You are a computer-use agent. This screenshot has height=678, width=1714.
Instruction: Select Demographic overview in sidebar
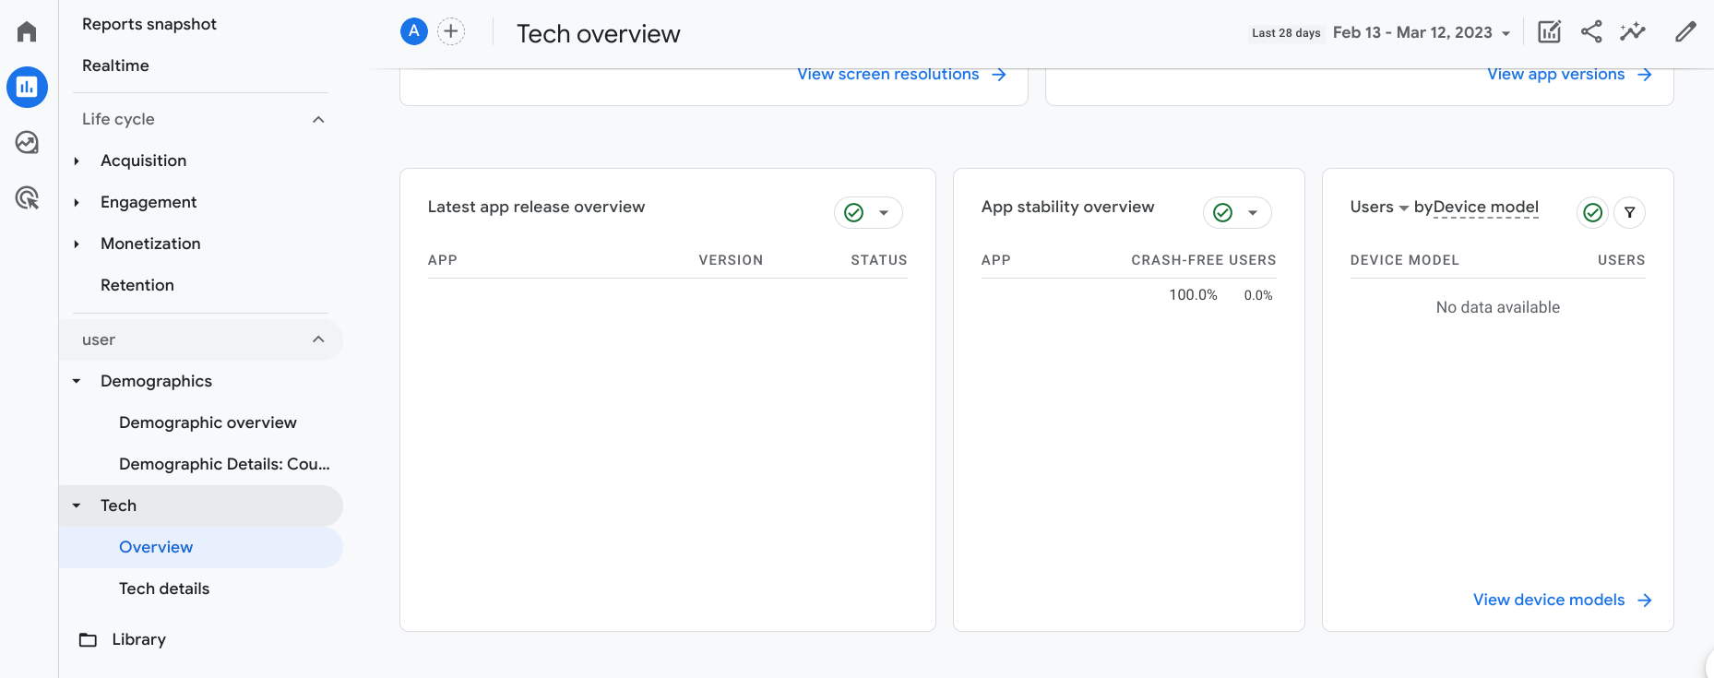208,422
